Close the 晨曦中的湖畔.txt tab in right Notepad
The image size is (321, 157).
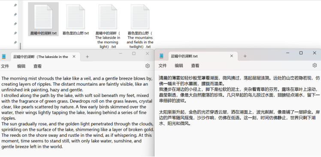[x=232, y=56]
